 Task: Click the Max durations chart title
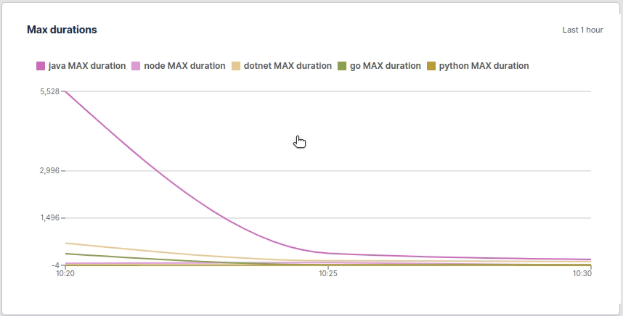(62, 30)
